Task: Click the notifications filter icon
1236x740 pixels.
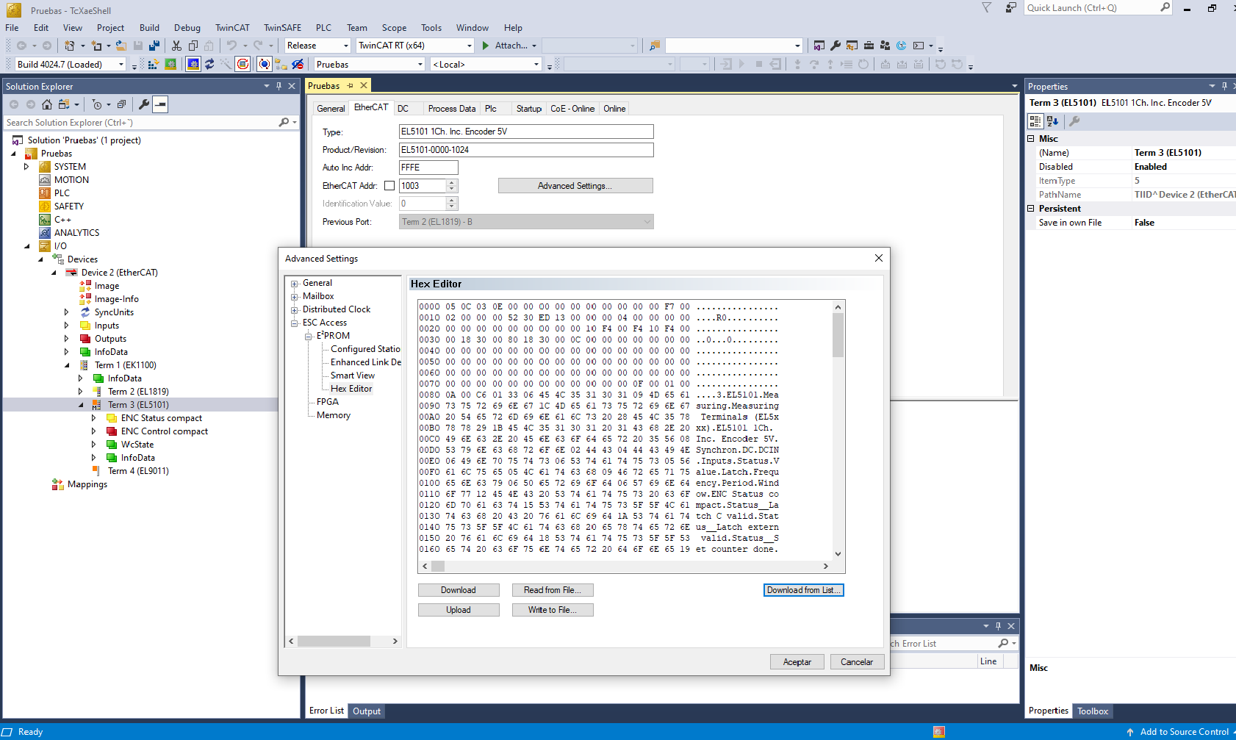Action: [987, 7]
